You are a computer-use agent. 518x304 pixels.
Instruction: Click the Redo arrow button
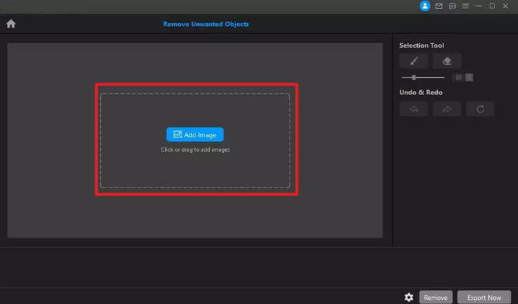click(x=447, y=109)
